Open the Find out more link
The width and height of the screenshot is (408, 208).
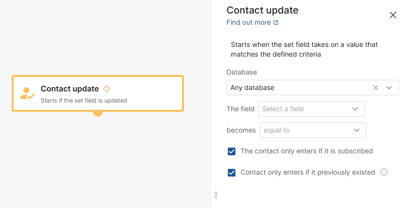pyautogui.click(x=249, y=22)
